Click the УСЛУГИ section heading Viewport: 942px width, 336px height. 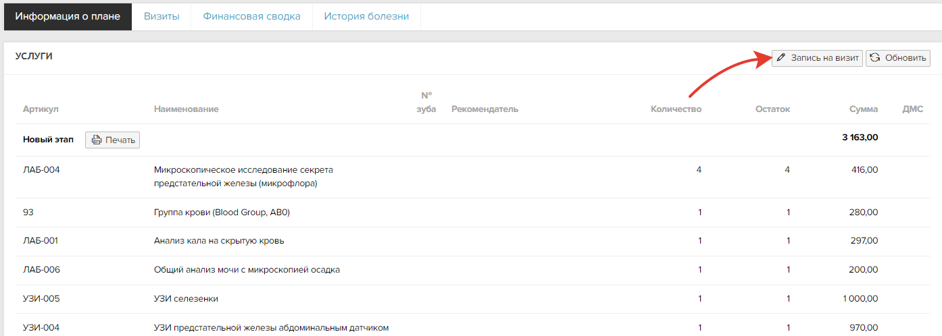click(34, 57)
